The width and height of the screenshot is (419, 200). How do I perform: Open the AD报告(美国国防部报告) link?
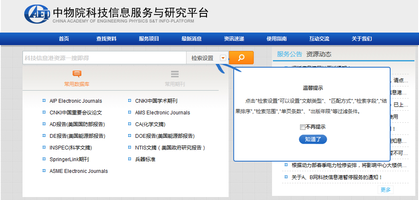(77, 124)
